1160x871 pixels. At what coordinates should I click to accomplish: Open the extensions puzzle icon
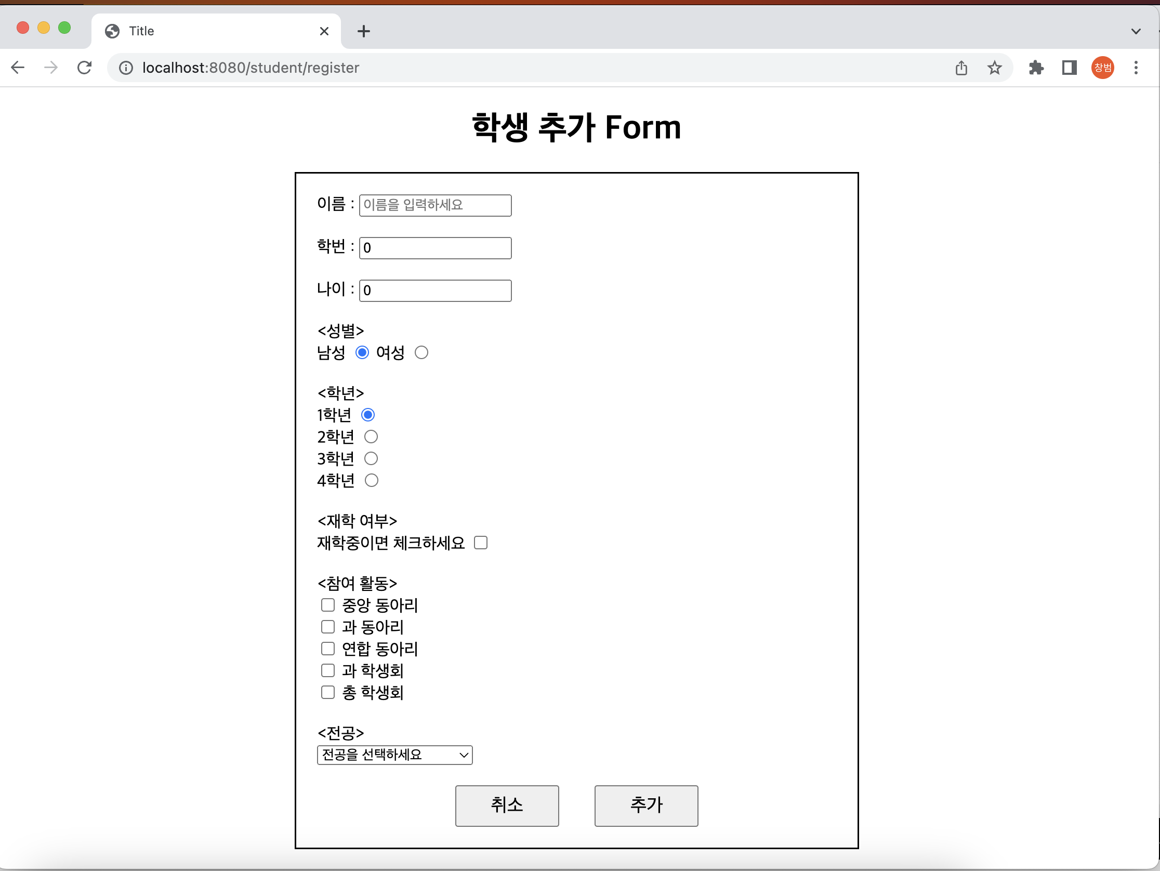coord(1036,68)
